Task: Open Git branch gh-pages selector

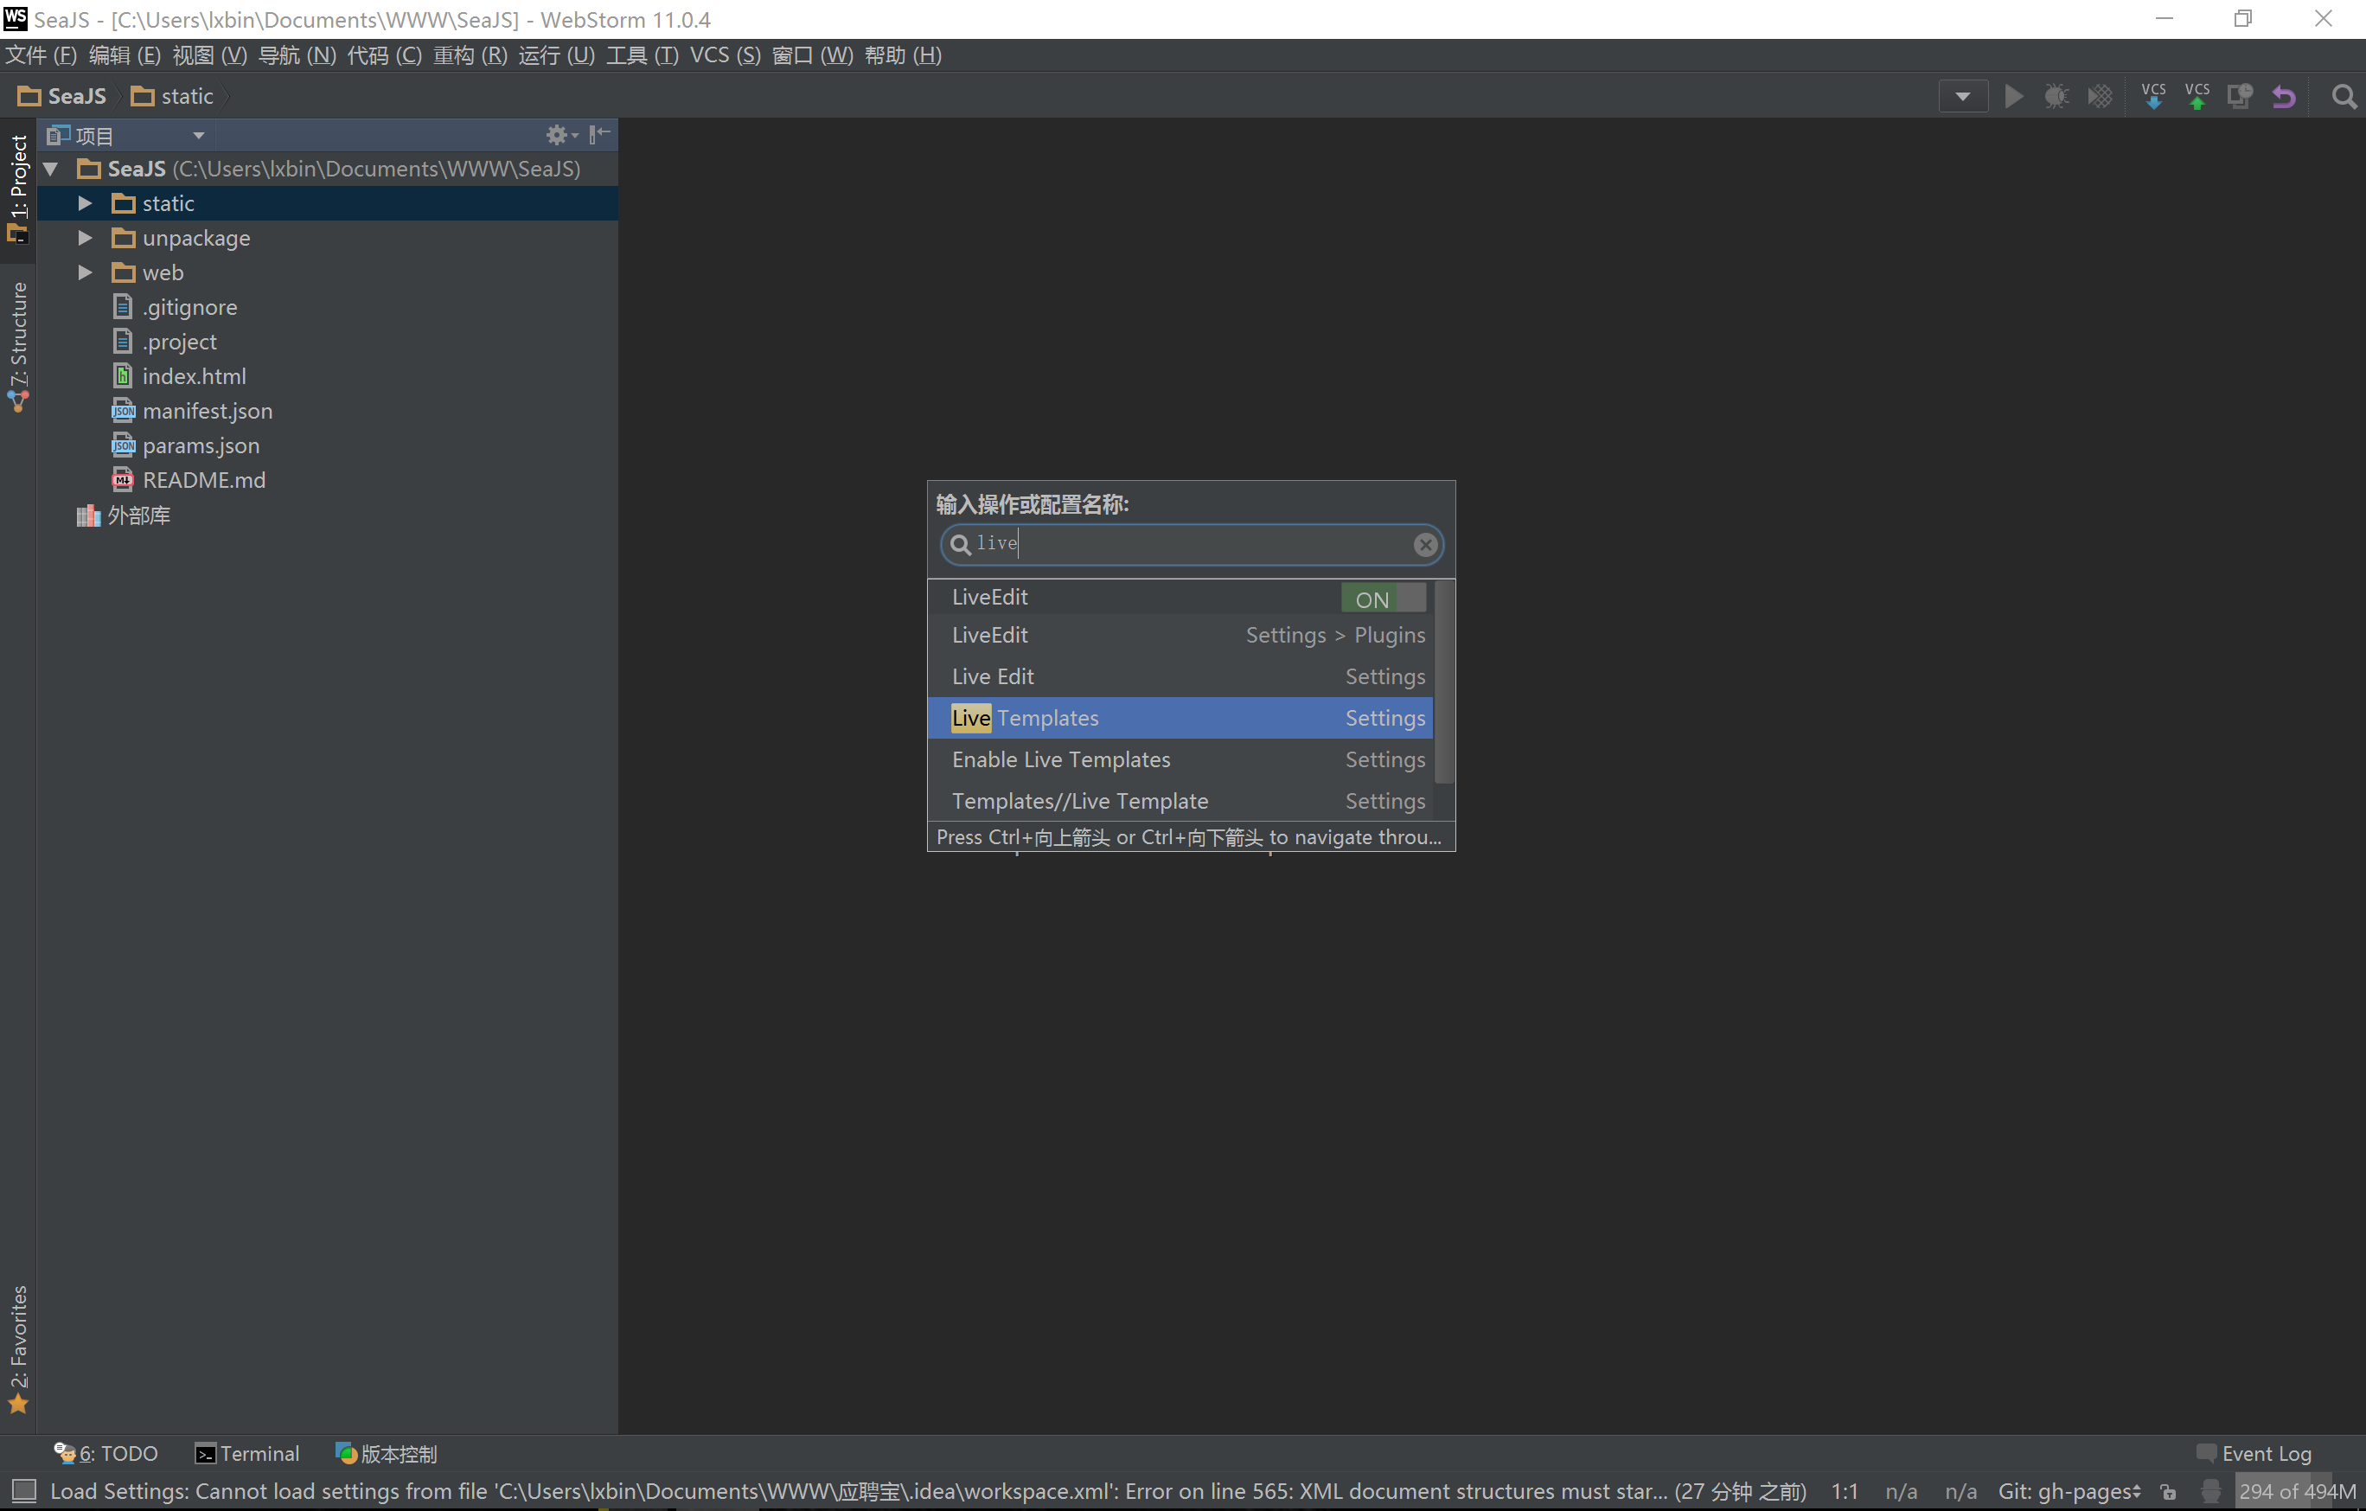Action: click(x=2069, y=1490)
